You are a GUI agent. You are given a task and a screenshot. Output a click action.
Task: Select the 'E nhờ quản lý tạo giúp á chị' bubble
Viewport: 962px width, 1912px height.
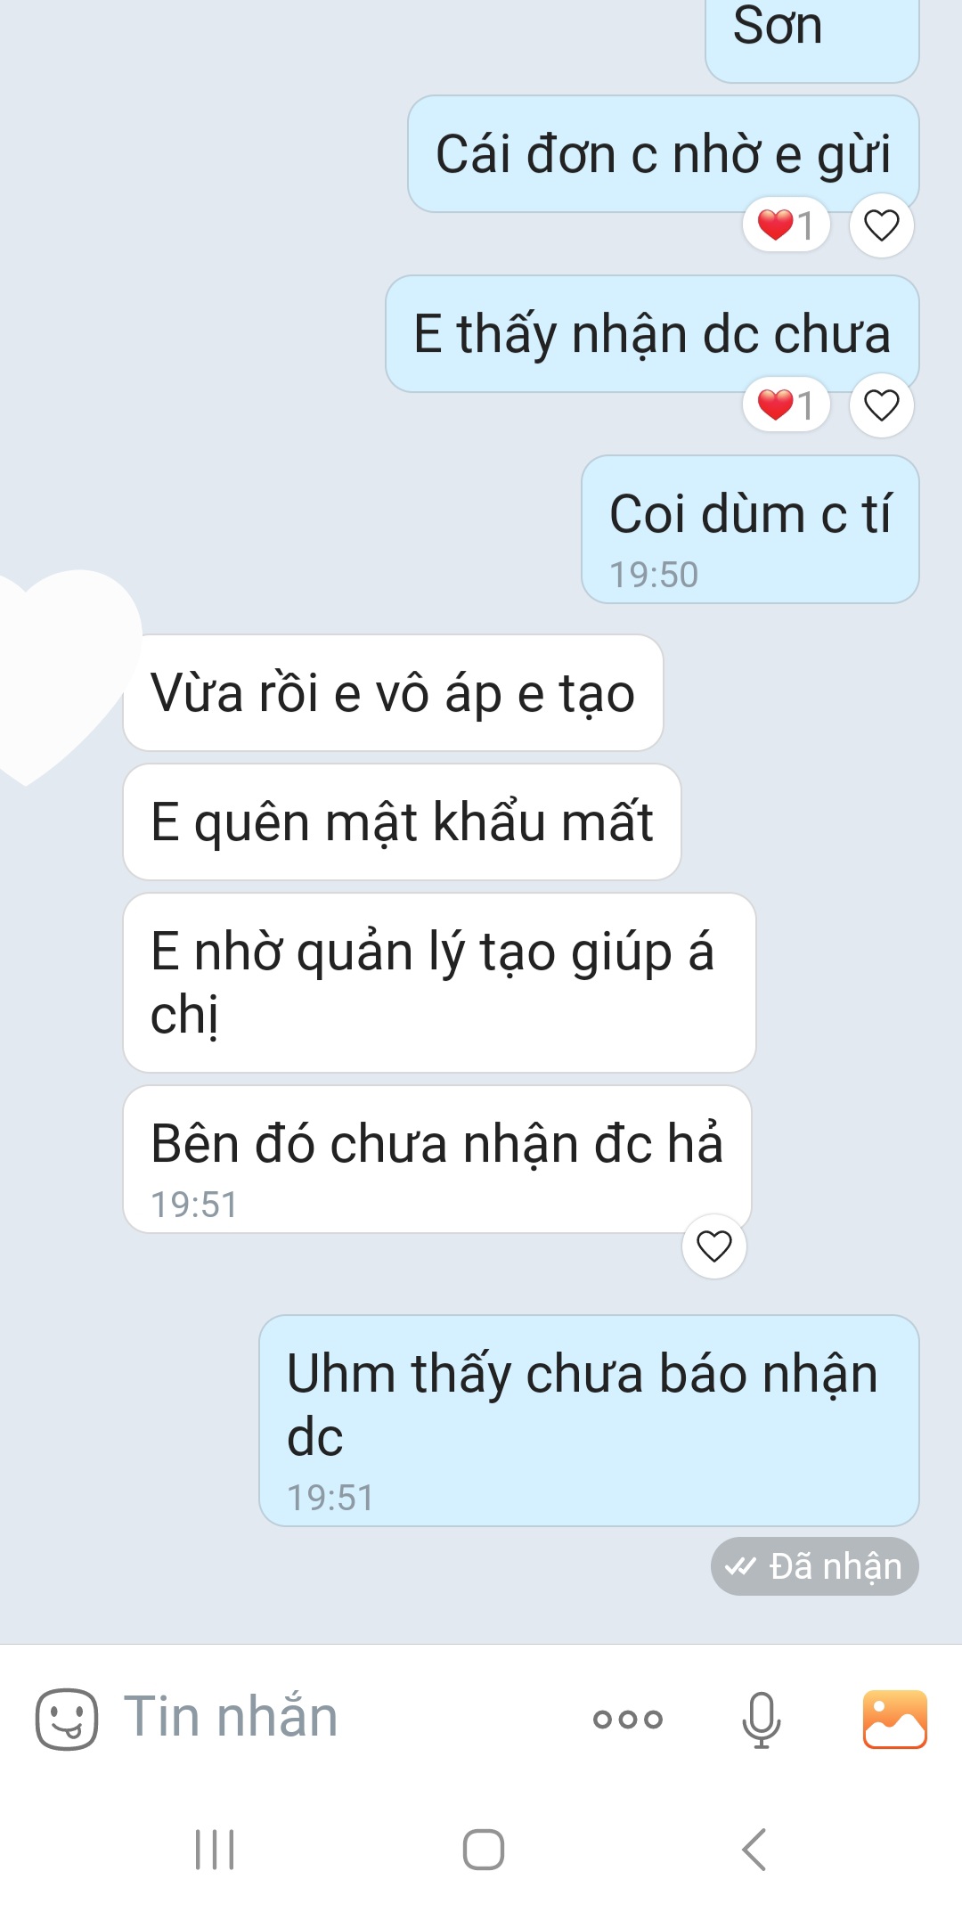click(439, 983)
